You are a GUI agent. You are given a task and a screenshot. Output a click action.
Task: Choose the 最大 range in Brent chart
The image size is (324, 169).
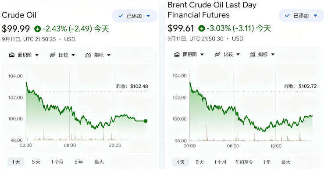click(286, 162)
